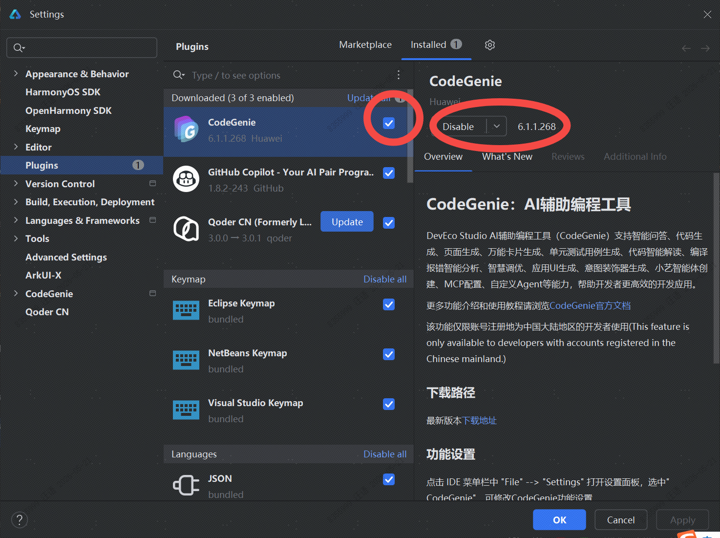Open the CodeGenie官方文档 link
Image resolution: width=720 pixels, height=538 pixels.
coord(590,305)
